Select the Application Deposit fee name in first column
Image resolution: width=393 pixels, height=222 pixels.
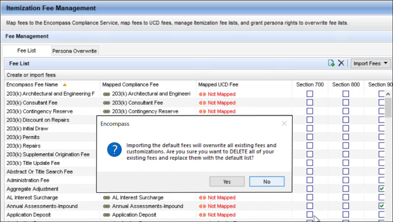click(x=28, y=215)
